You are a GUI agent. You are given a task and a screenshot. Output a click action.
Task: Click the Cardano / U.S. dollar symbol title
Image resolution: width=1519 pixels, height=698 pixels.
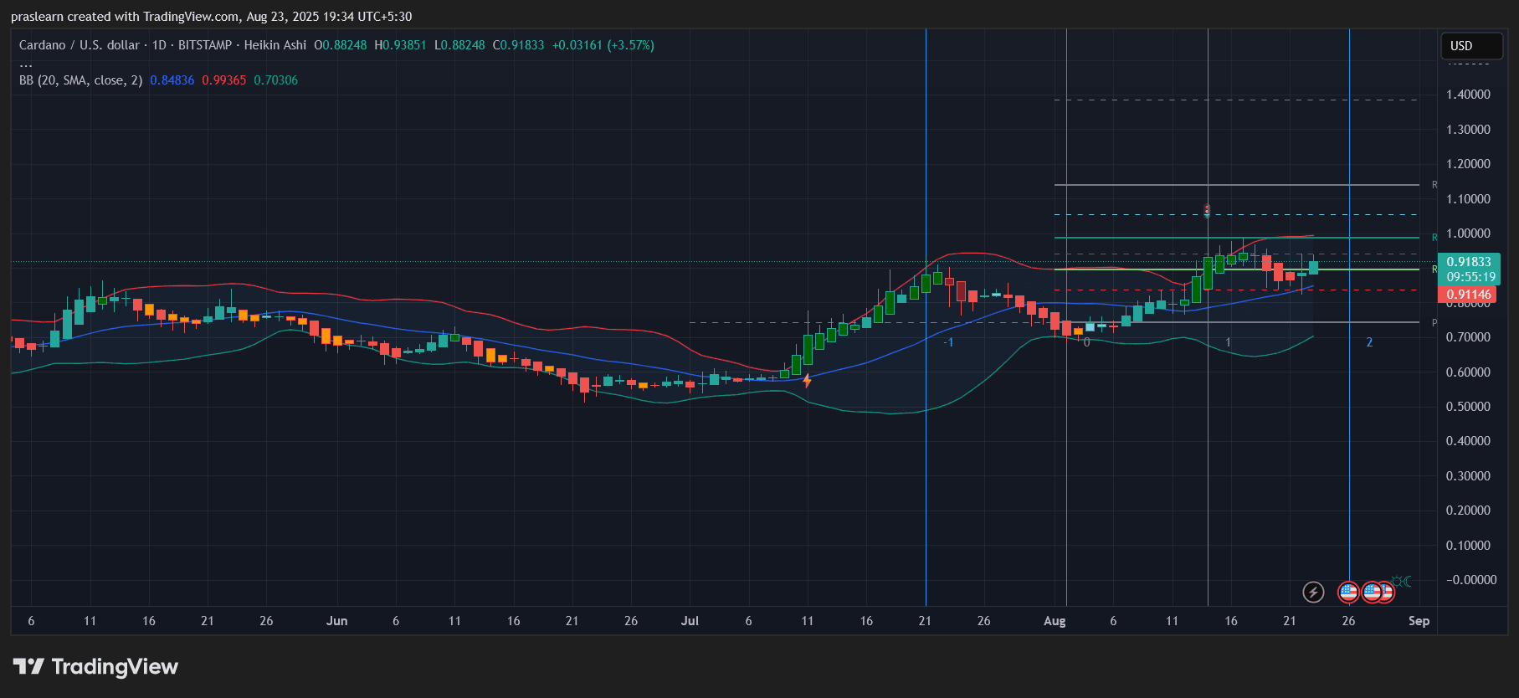80,45
